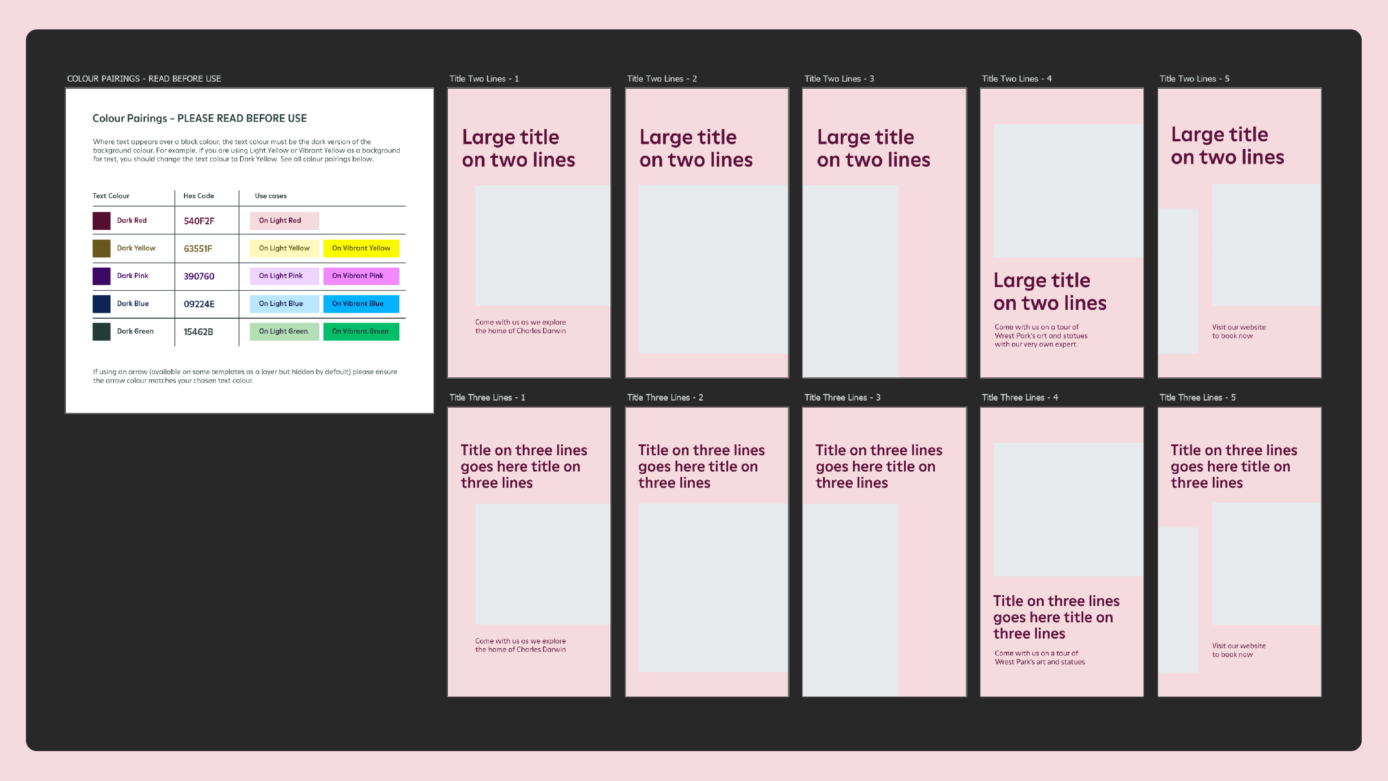Click the 'Large title on two lines' heading in Title Two Lines - 3
1388x781 pixels.
873,148
